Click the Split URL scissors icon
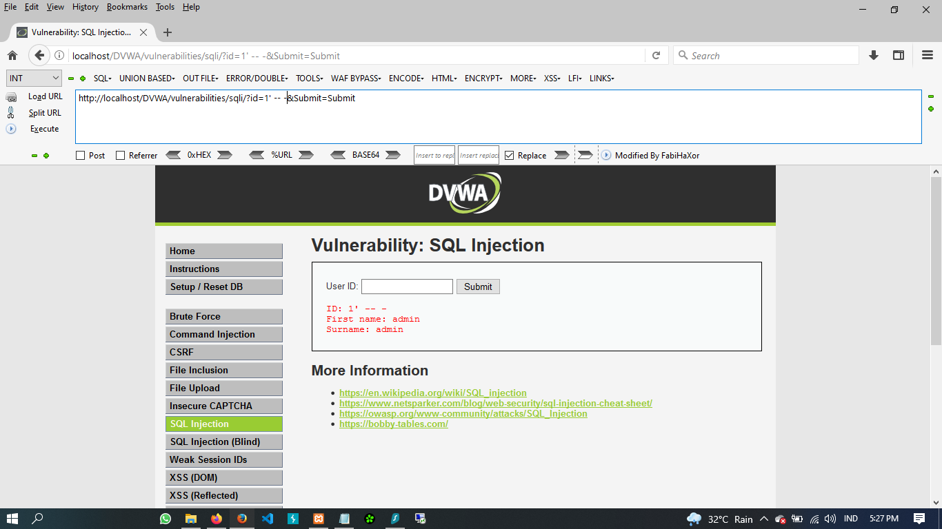 [11, 113]
